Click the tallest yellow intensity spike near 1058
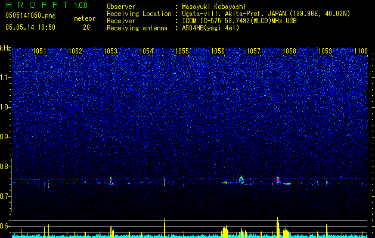The width and height of the screenshot is (375, 238). click(278, 227)
